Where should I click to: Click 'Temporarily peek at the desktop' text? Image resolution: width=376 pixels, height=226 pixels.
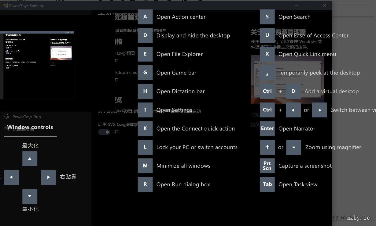319,73
